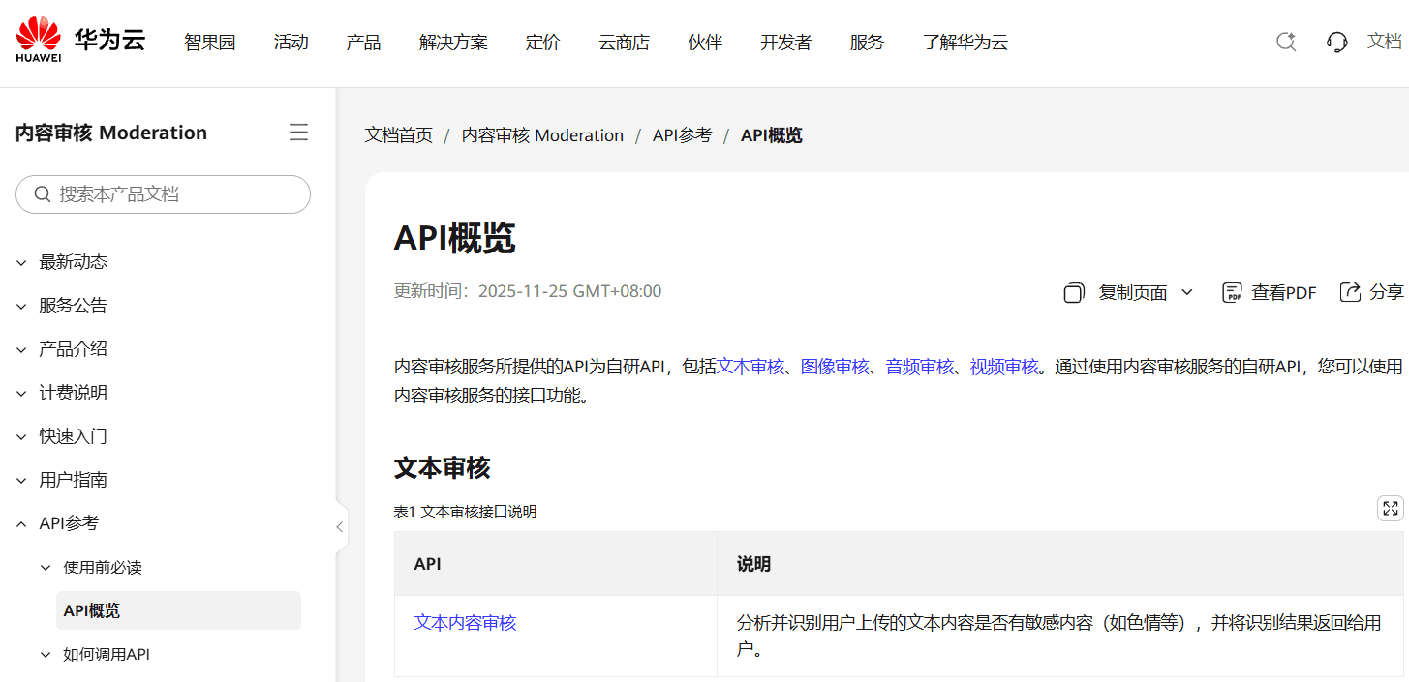Image resolution: width=1409 pixels, height=682 pixels.
Task: Go to 文档首页 breadcrumb
Action: click(399, 135)
